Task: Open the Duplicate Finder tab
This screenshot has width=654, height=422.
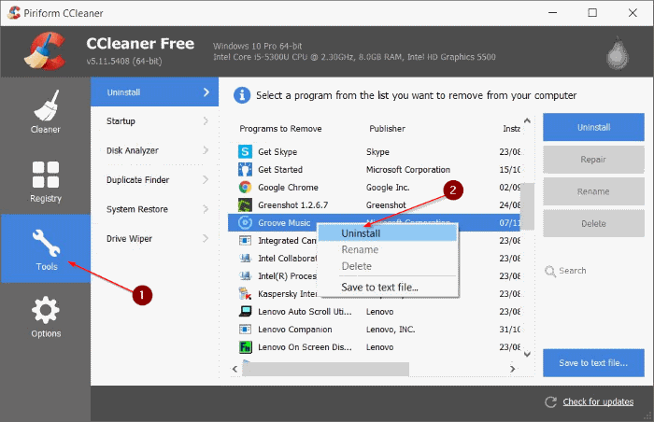Action: tap(155, 180)
